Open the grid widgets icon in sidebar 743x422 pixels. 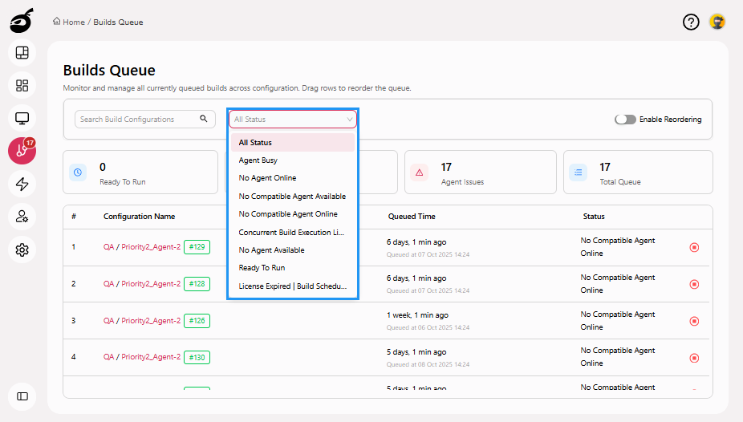click(x=22, y=85)
